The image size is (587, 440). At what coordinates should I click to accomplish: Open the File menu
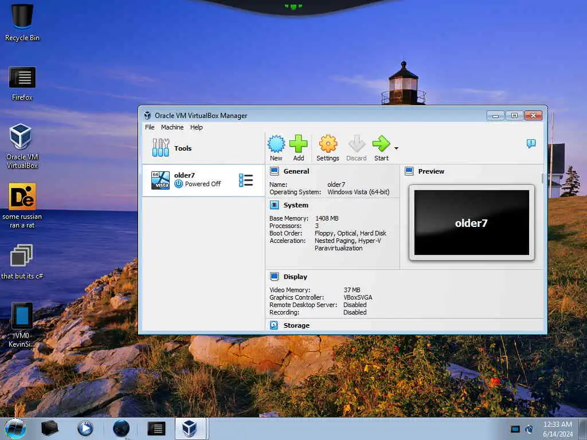[x=150, y=127]
